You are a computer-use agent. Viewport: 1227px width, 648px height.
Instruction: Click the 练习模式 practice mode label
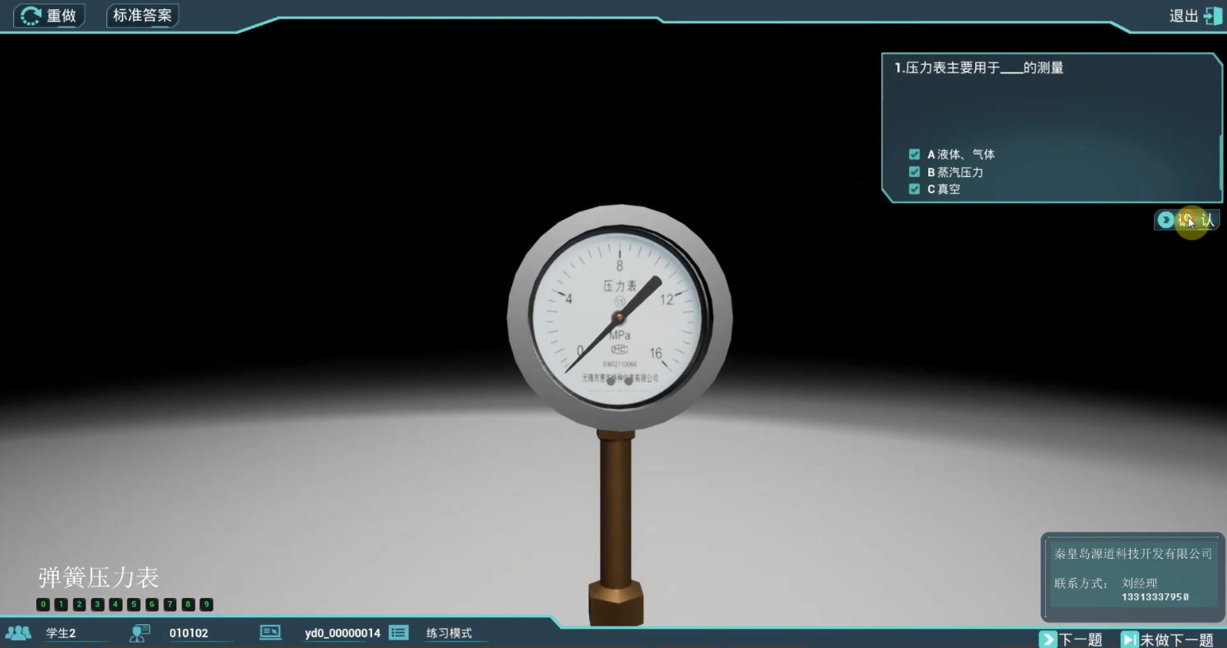pos(449,633)
